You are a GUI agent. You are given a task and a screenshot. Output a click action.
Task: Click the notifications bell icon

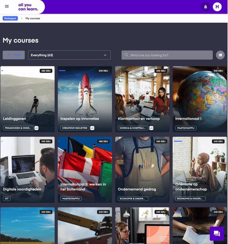coord(206,7)
